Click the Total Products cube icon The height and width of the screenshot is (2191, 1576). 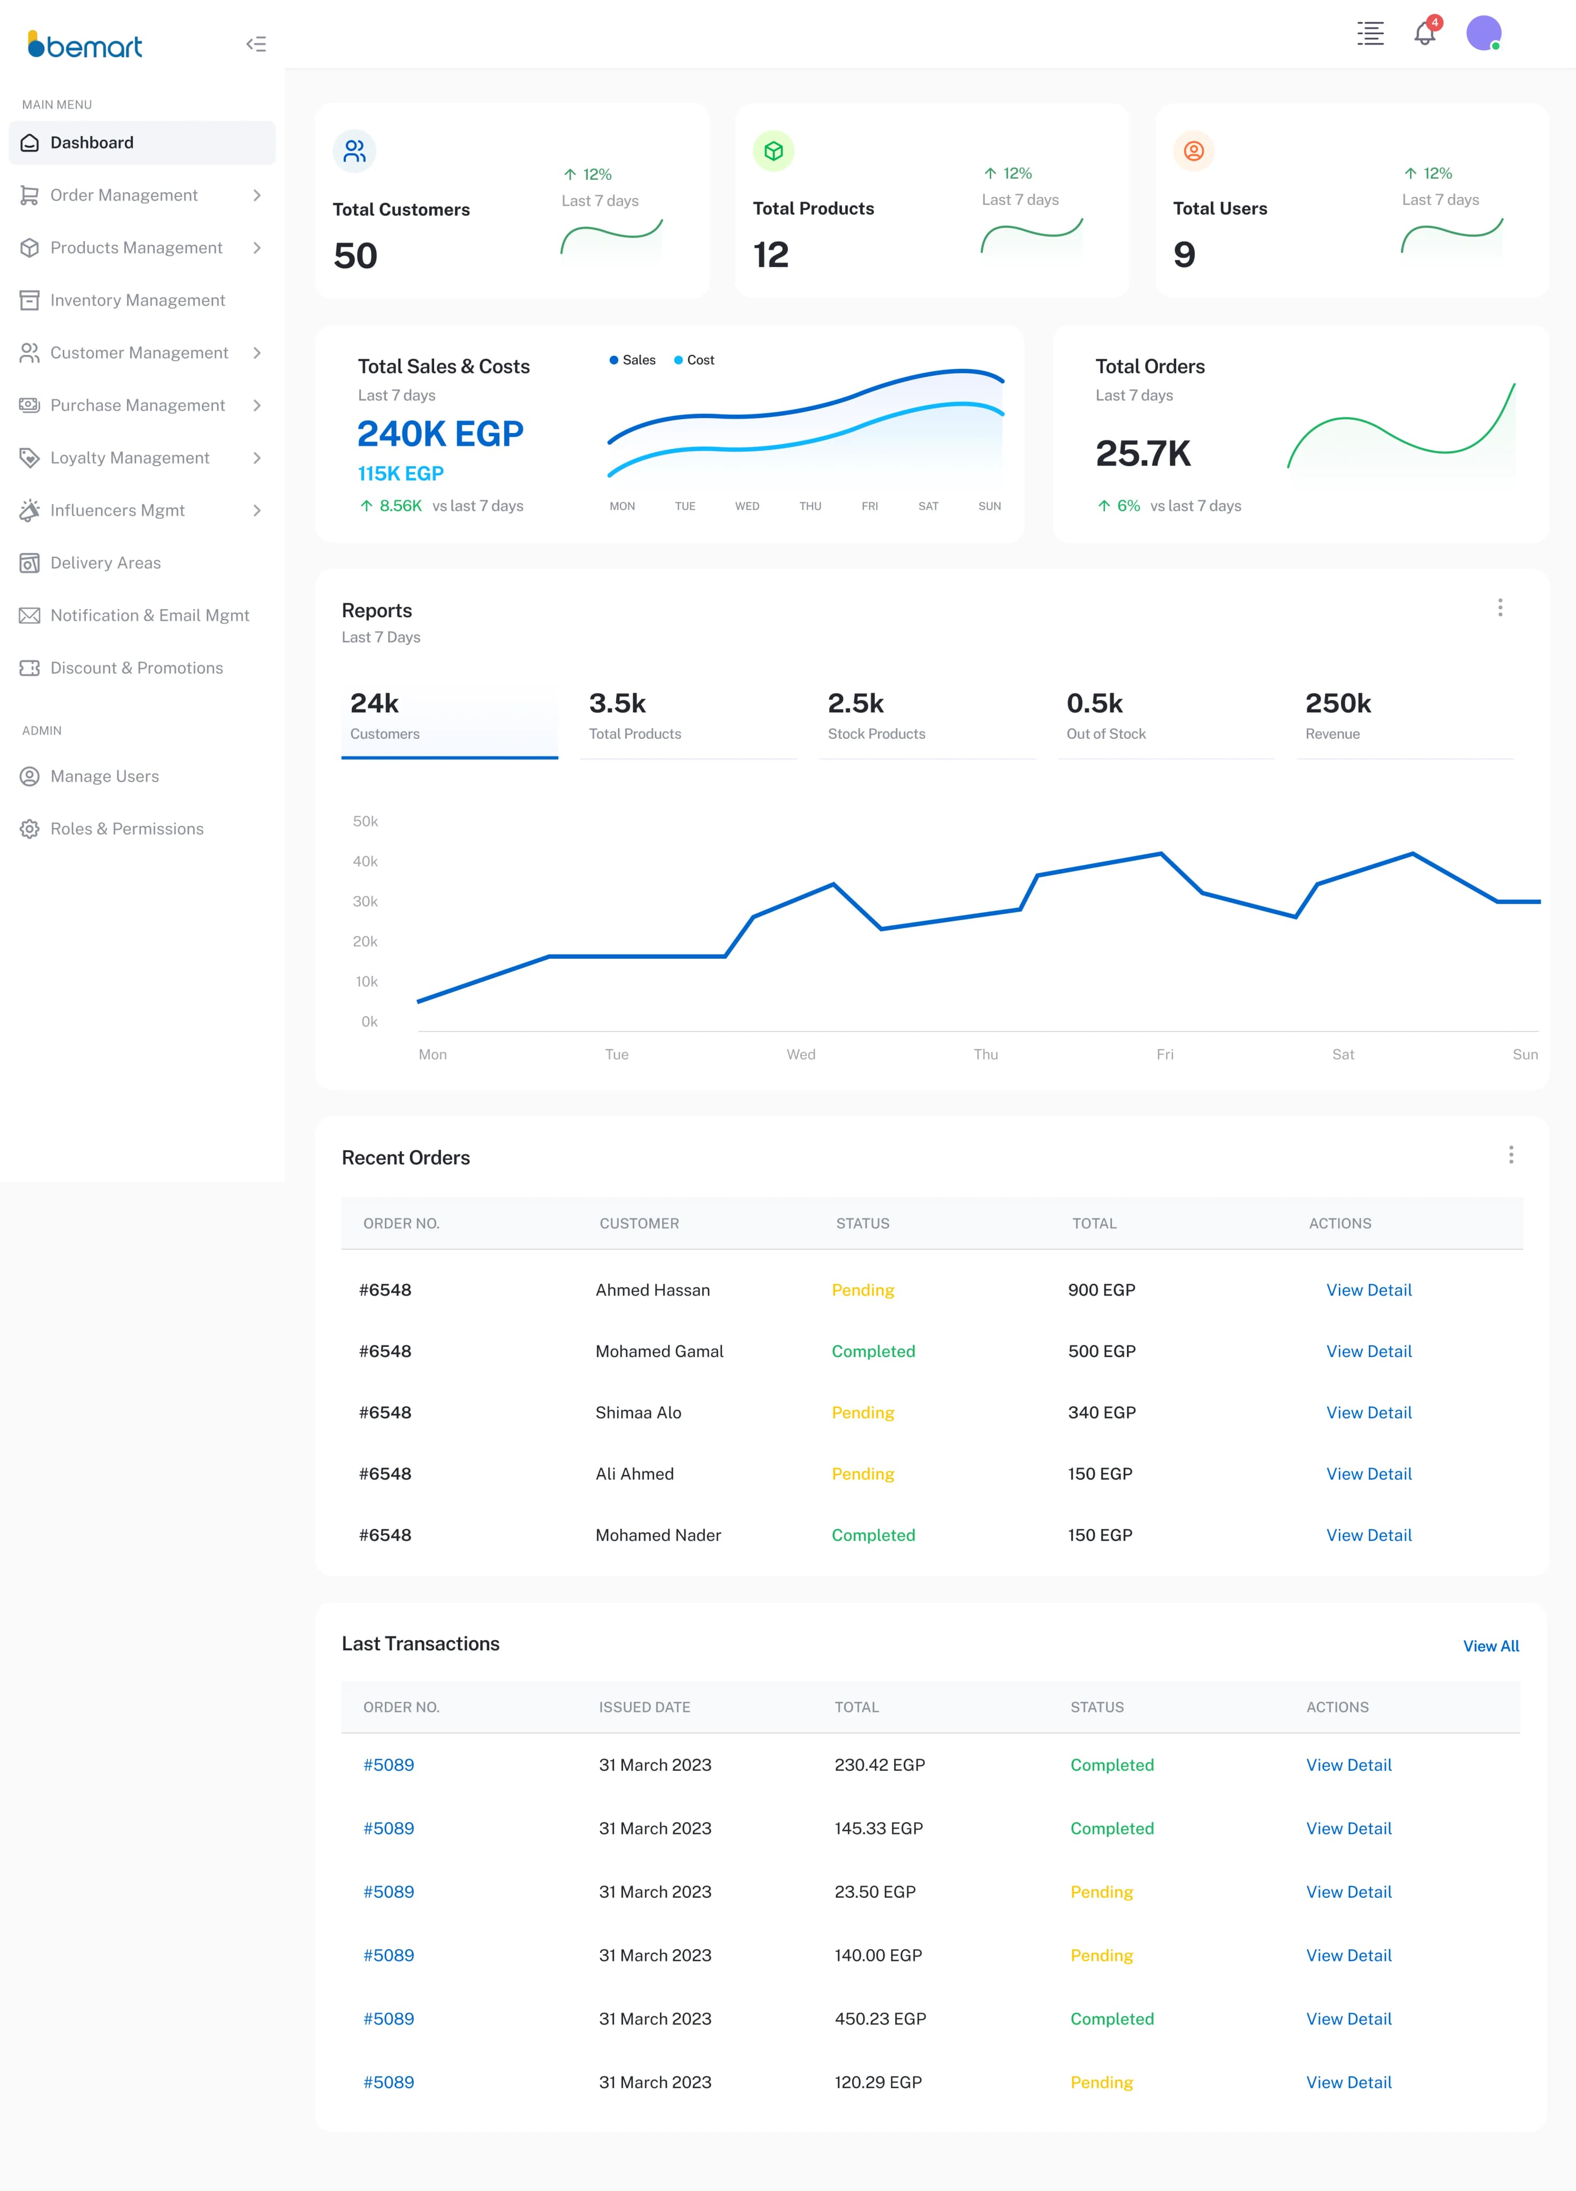click(x=774, y=151)
